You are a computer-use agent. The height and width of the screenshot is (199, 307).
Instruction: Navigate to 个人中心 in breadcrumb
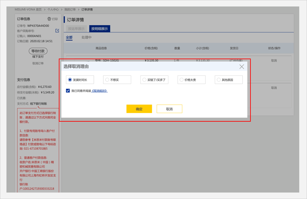point(53,10)
